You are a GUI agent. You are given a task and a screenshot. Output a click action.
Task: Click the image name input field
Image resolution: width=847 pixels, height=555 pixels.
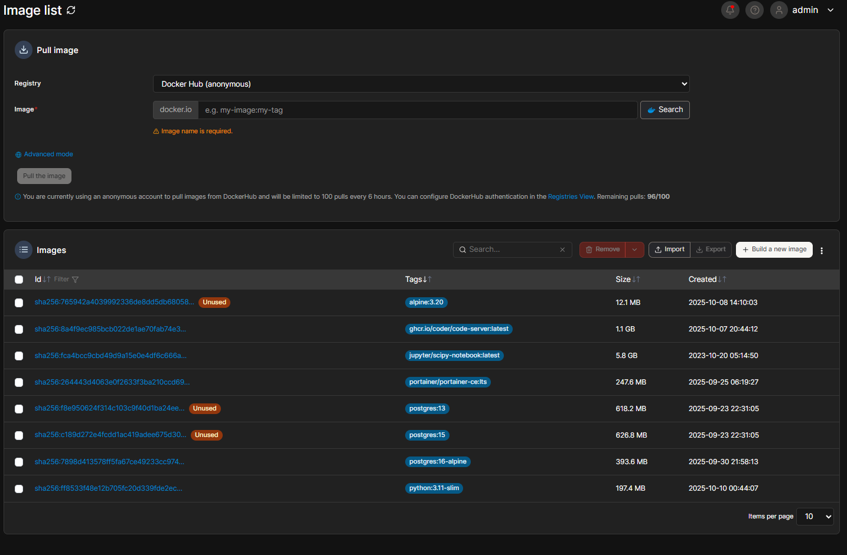pyautogui.click(x=417, y=110)
